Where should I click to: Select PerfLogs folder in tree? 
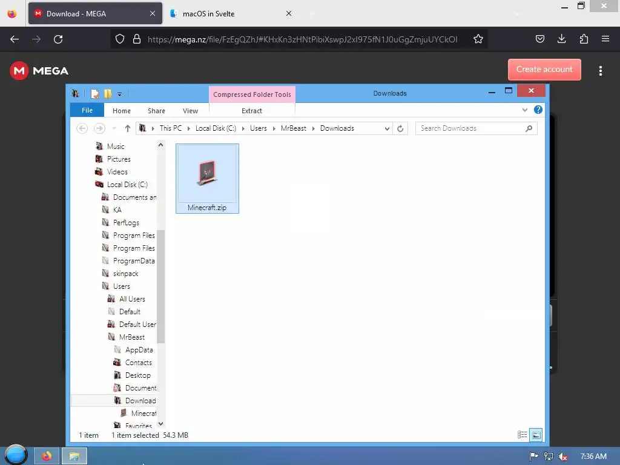tap(126, 223)
